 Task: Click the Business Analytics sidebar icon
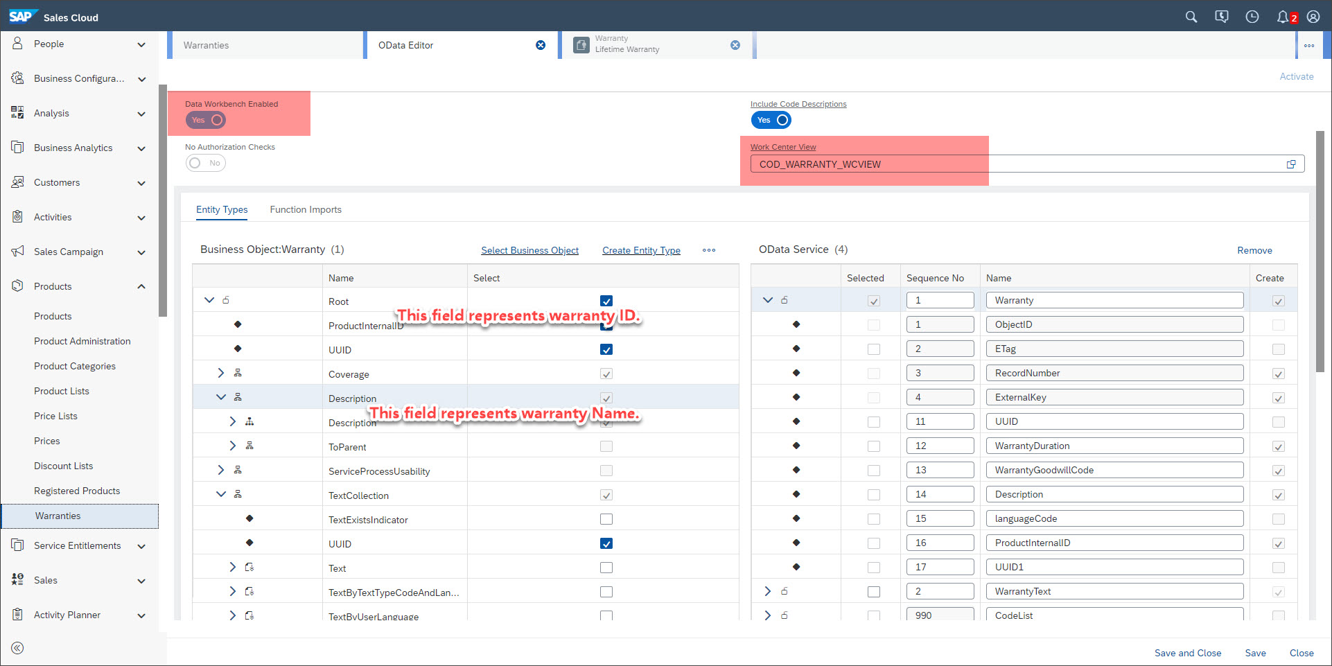pyautogui.click(x=17, y=148)
